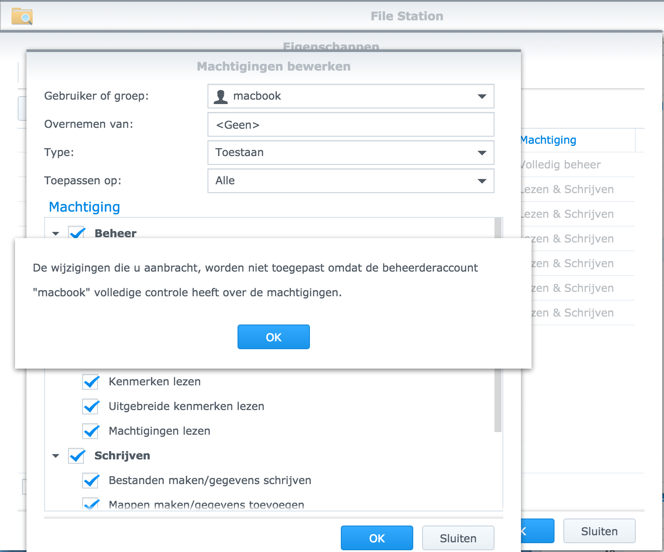Viewport: 664px width, 552px height.
Task: Click Sluiten button in Eigenschappen window
Action: 599,531
